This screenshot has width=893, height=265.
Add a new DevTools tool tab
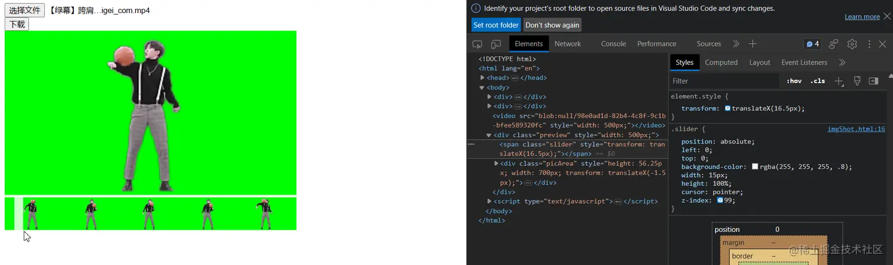pyautogui.click(x=752, y=44)
